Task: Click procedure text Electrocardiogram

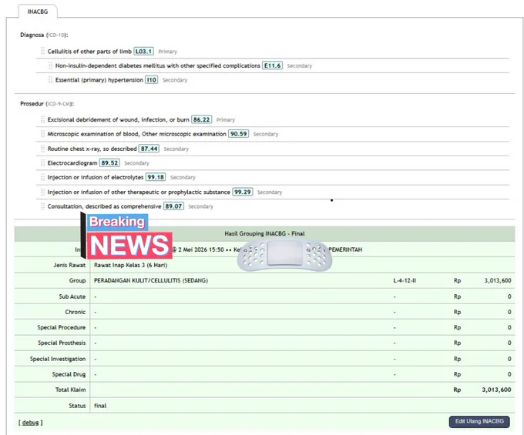Action: (x=72, y=163)
